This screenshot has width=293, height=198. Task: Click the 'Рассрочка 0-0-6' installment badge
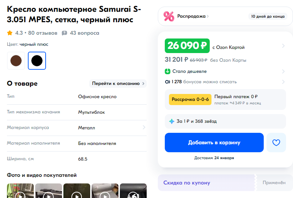190,100
